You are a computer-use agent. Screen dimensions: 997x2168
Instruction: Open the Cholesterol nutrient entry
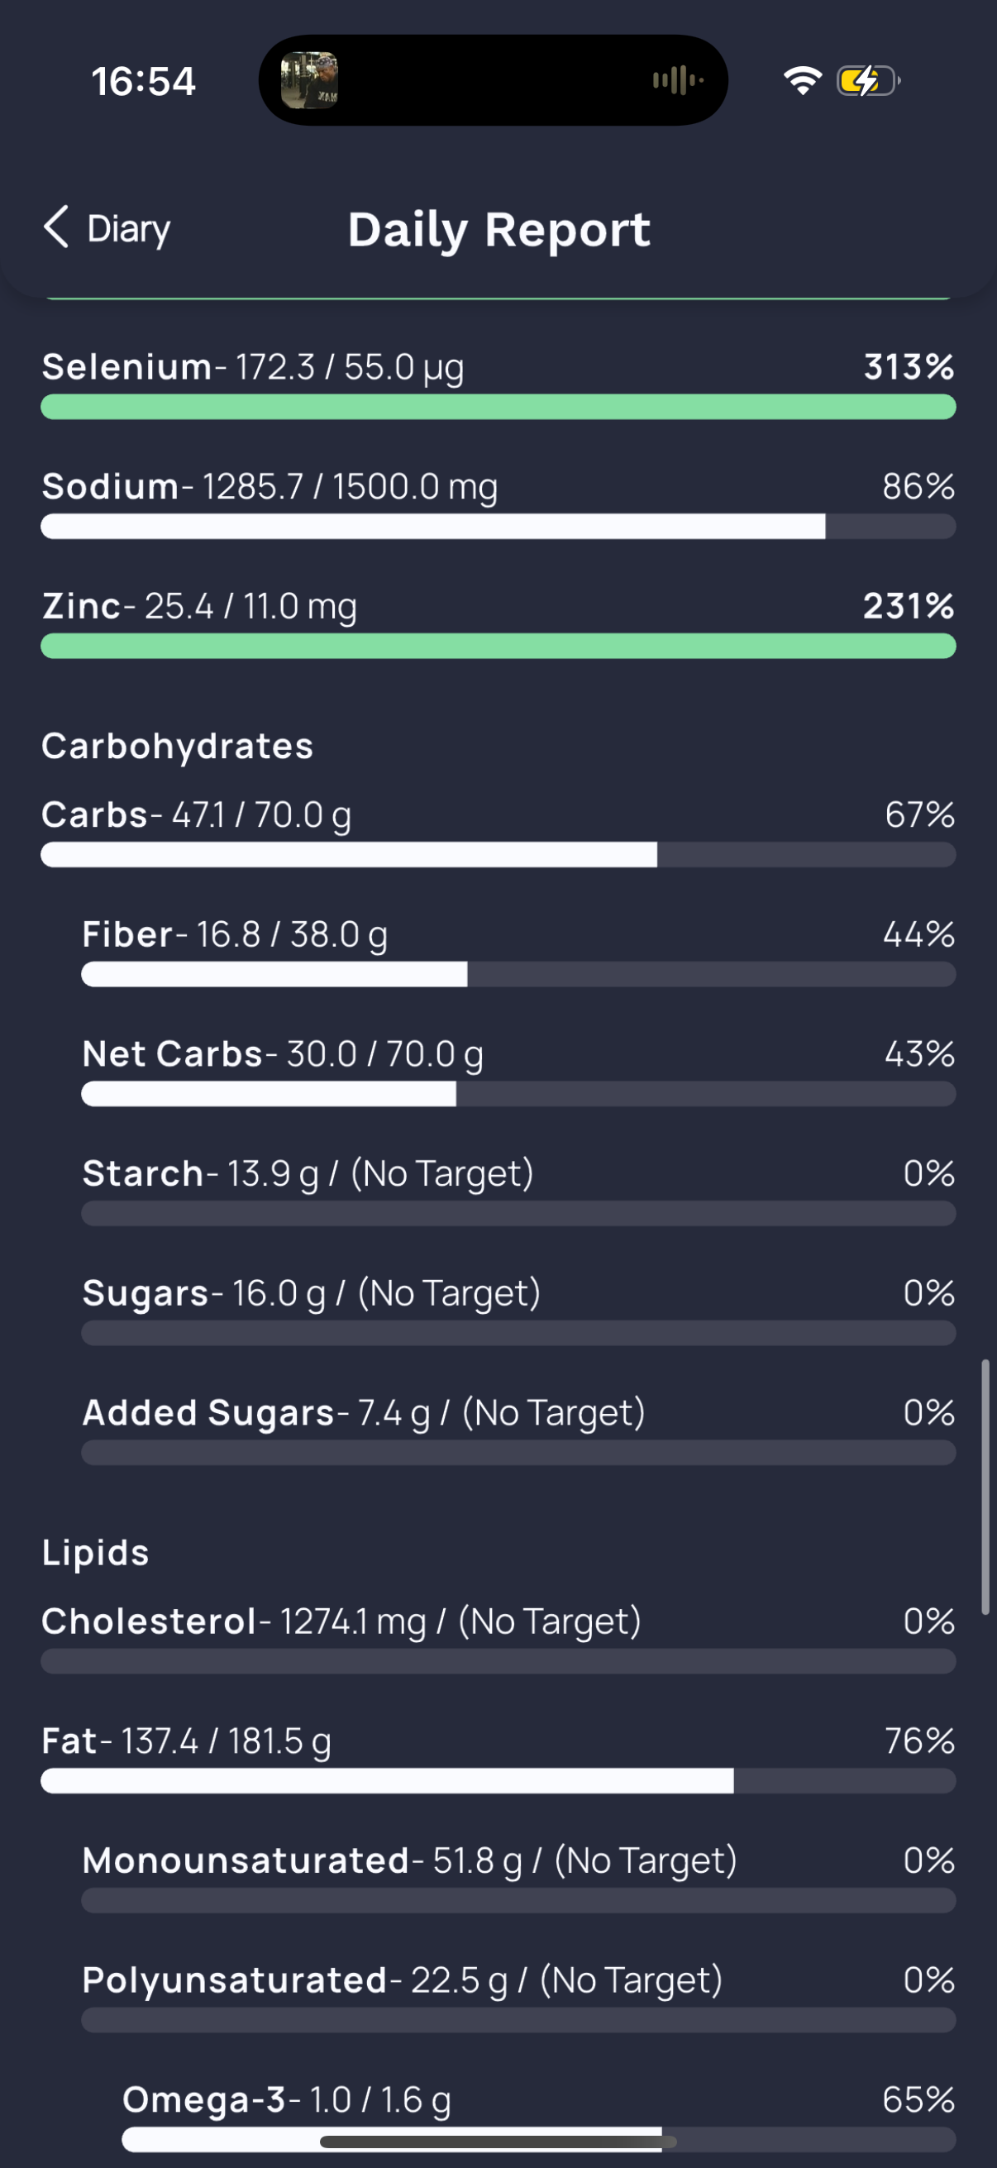tap(498, 1638)
